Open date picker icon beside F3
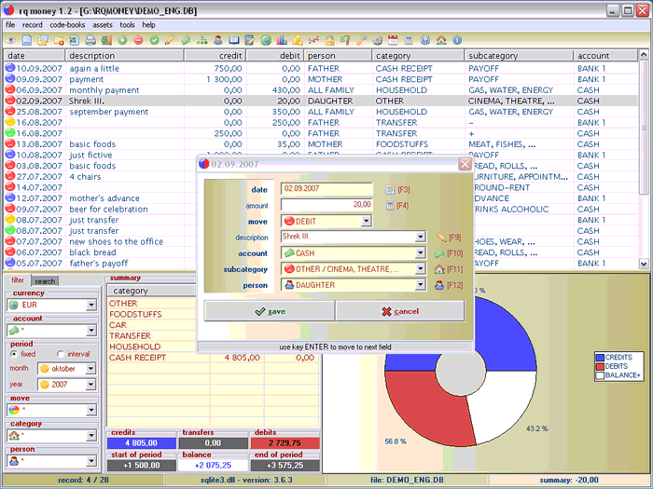 pyautogui.click(x=390, y=190)
